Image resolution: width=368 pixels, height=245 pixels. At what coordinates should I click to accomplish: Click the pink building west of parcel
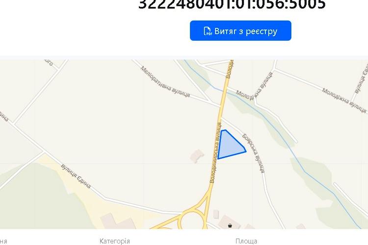(197, 156)
